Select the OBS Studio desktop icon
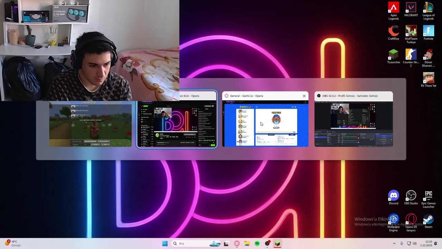The width and height of the screenshot is (442, 249). [411, 197]
